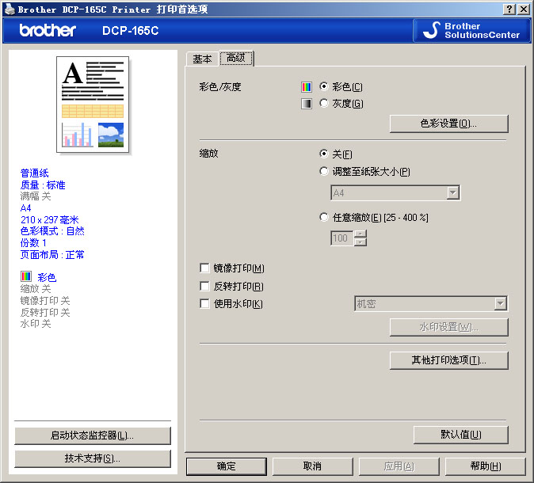Select 调整至纸张大小 scaling option
This screenshot has width=534, height=483.
click(324, 171)
